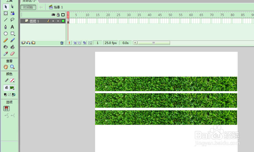254x152 pixels.
Task: Open the stroke color swatch dropdown
Action: tap(12, 80)
